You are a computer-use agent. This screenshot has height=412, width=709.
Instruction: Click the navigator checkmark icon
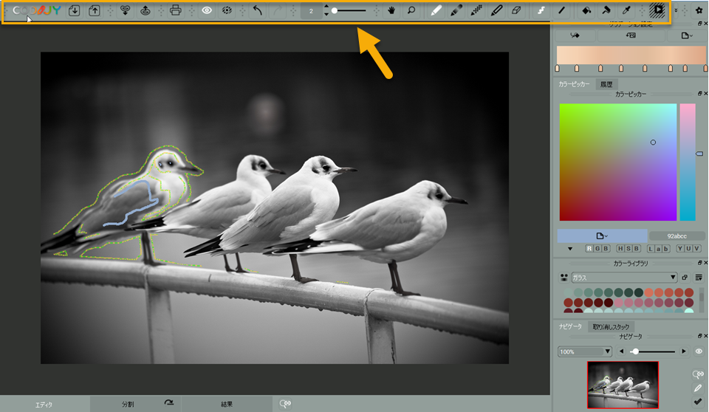(698, 401)
